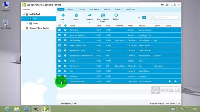Sort by Size column header

108,26
